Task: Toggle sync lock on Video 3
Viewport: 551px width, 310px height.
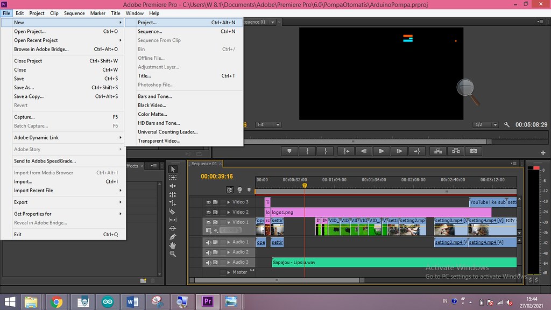Action: point(215,202)
